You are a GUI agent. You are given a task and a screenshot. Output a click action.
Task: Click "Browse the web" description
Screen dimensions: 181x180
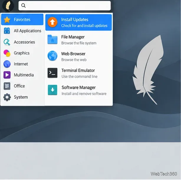[74, 60]
